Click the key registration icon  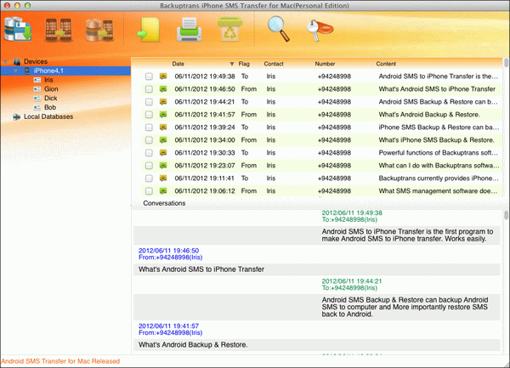click(x=320, y=30)
